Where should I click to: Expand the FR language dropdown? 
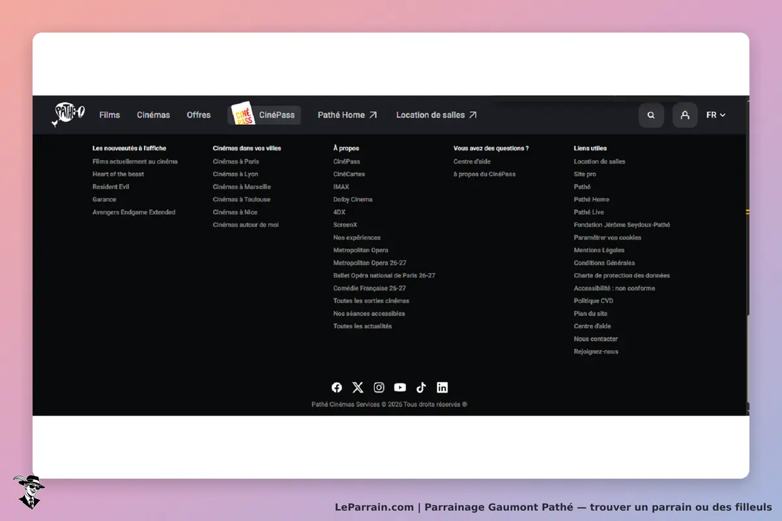click(716, 115)
